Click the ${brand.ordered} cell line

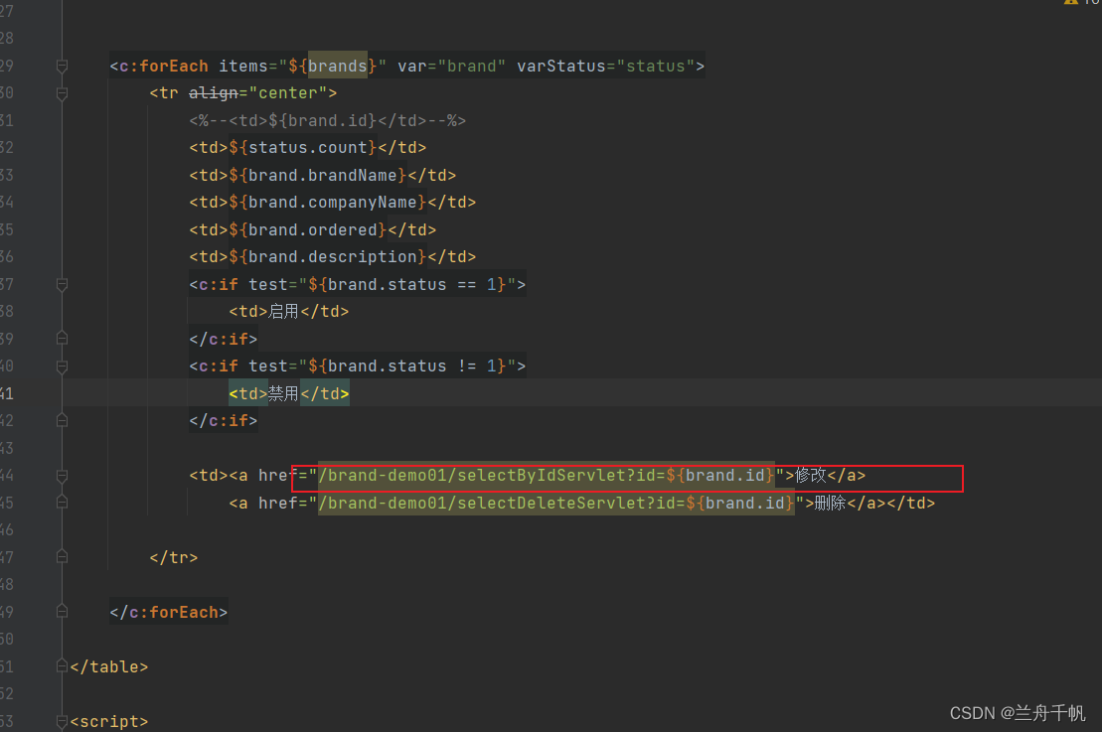pos(313,229)
